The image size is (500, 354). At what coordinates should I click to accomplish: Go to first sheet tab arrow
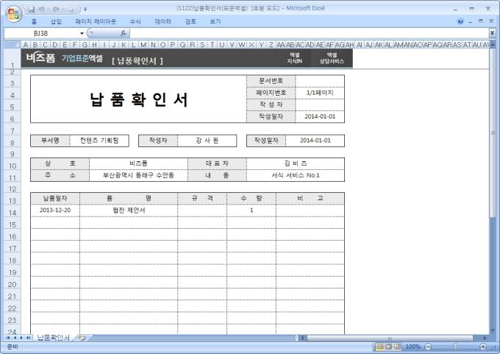[x=8, y=338]
